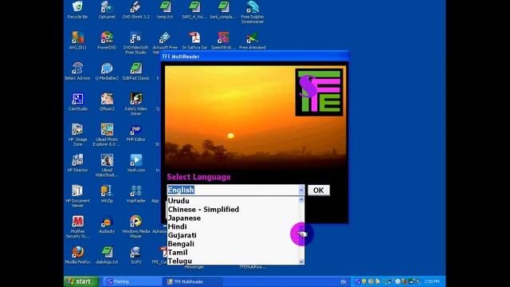The height and width of the screenshot is (287, 510).
Task: Open Ulead Photo Explorer shortcut
Action: click(x=107, y=135)
